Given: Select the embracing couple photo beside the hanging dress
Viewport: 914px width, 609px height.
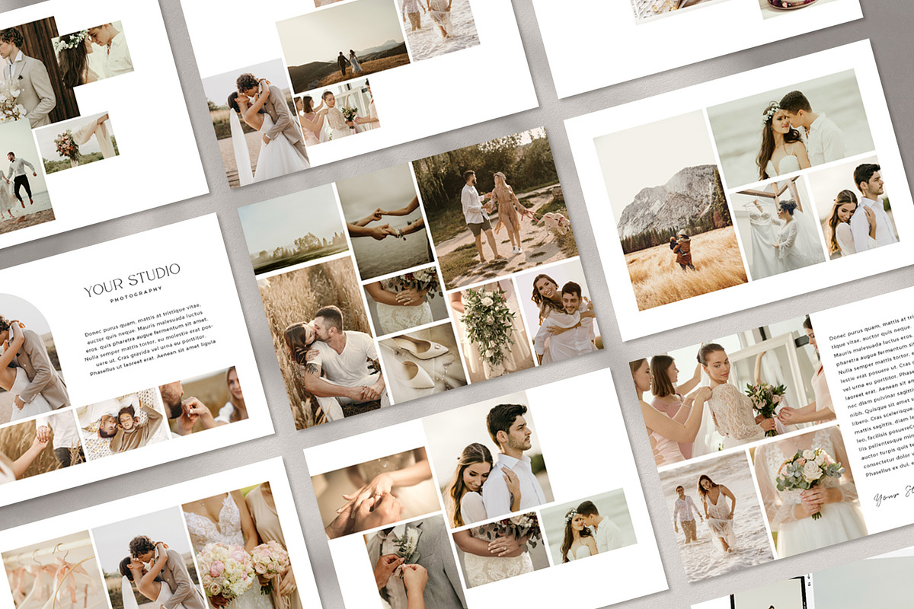Looking at the screenshot, I should click(855, 206).
